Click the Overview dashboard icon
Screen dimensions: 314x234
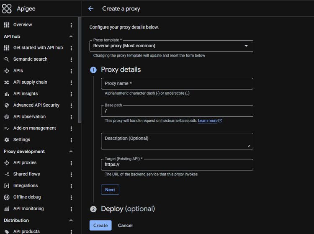click(7, 25)
